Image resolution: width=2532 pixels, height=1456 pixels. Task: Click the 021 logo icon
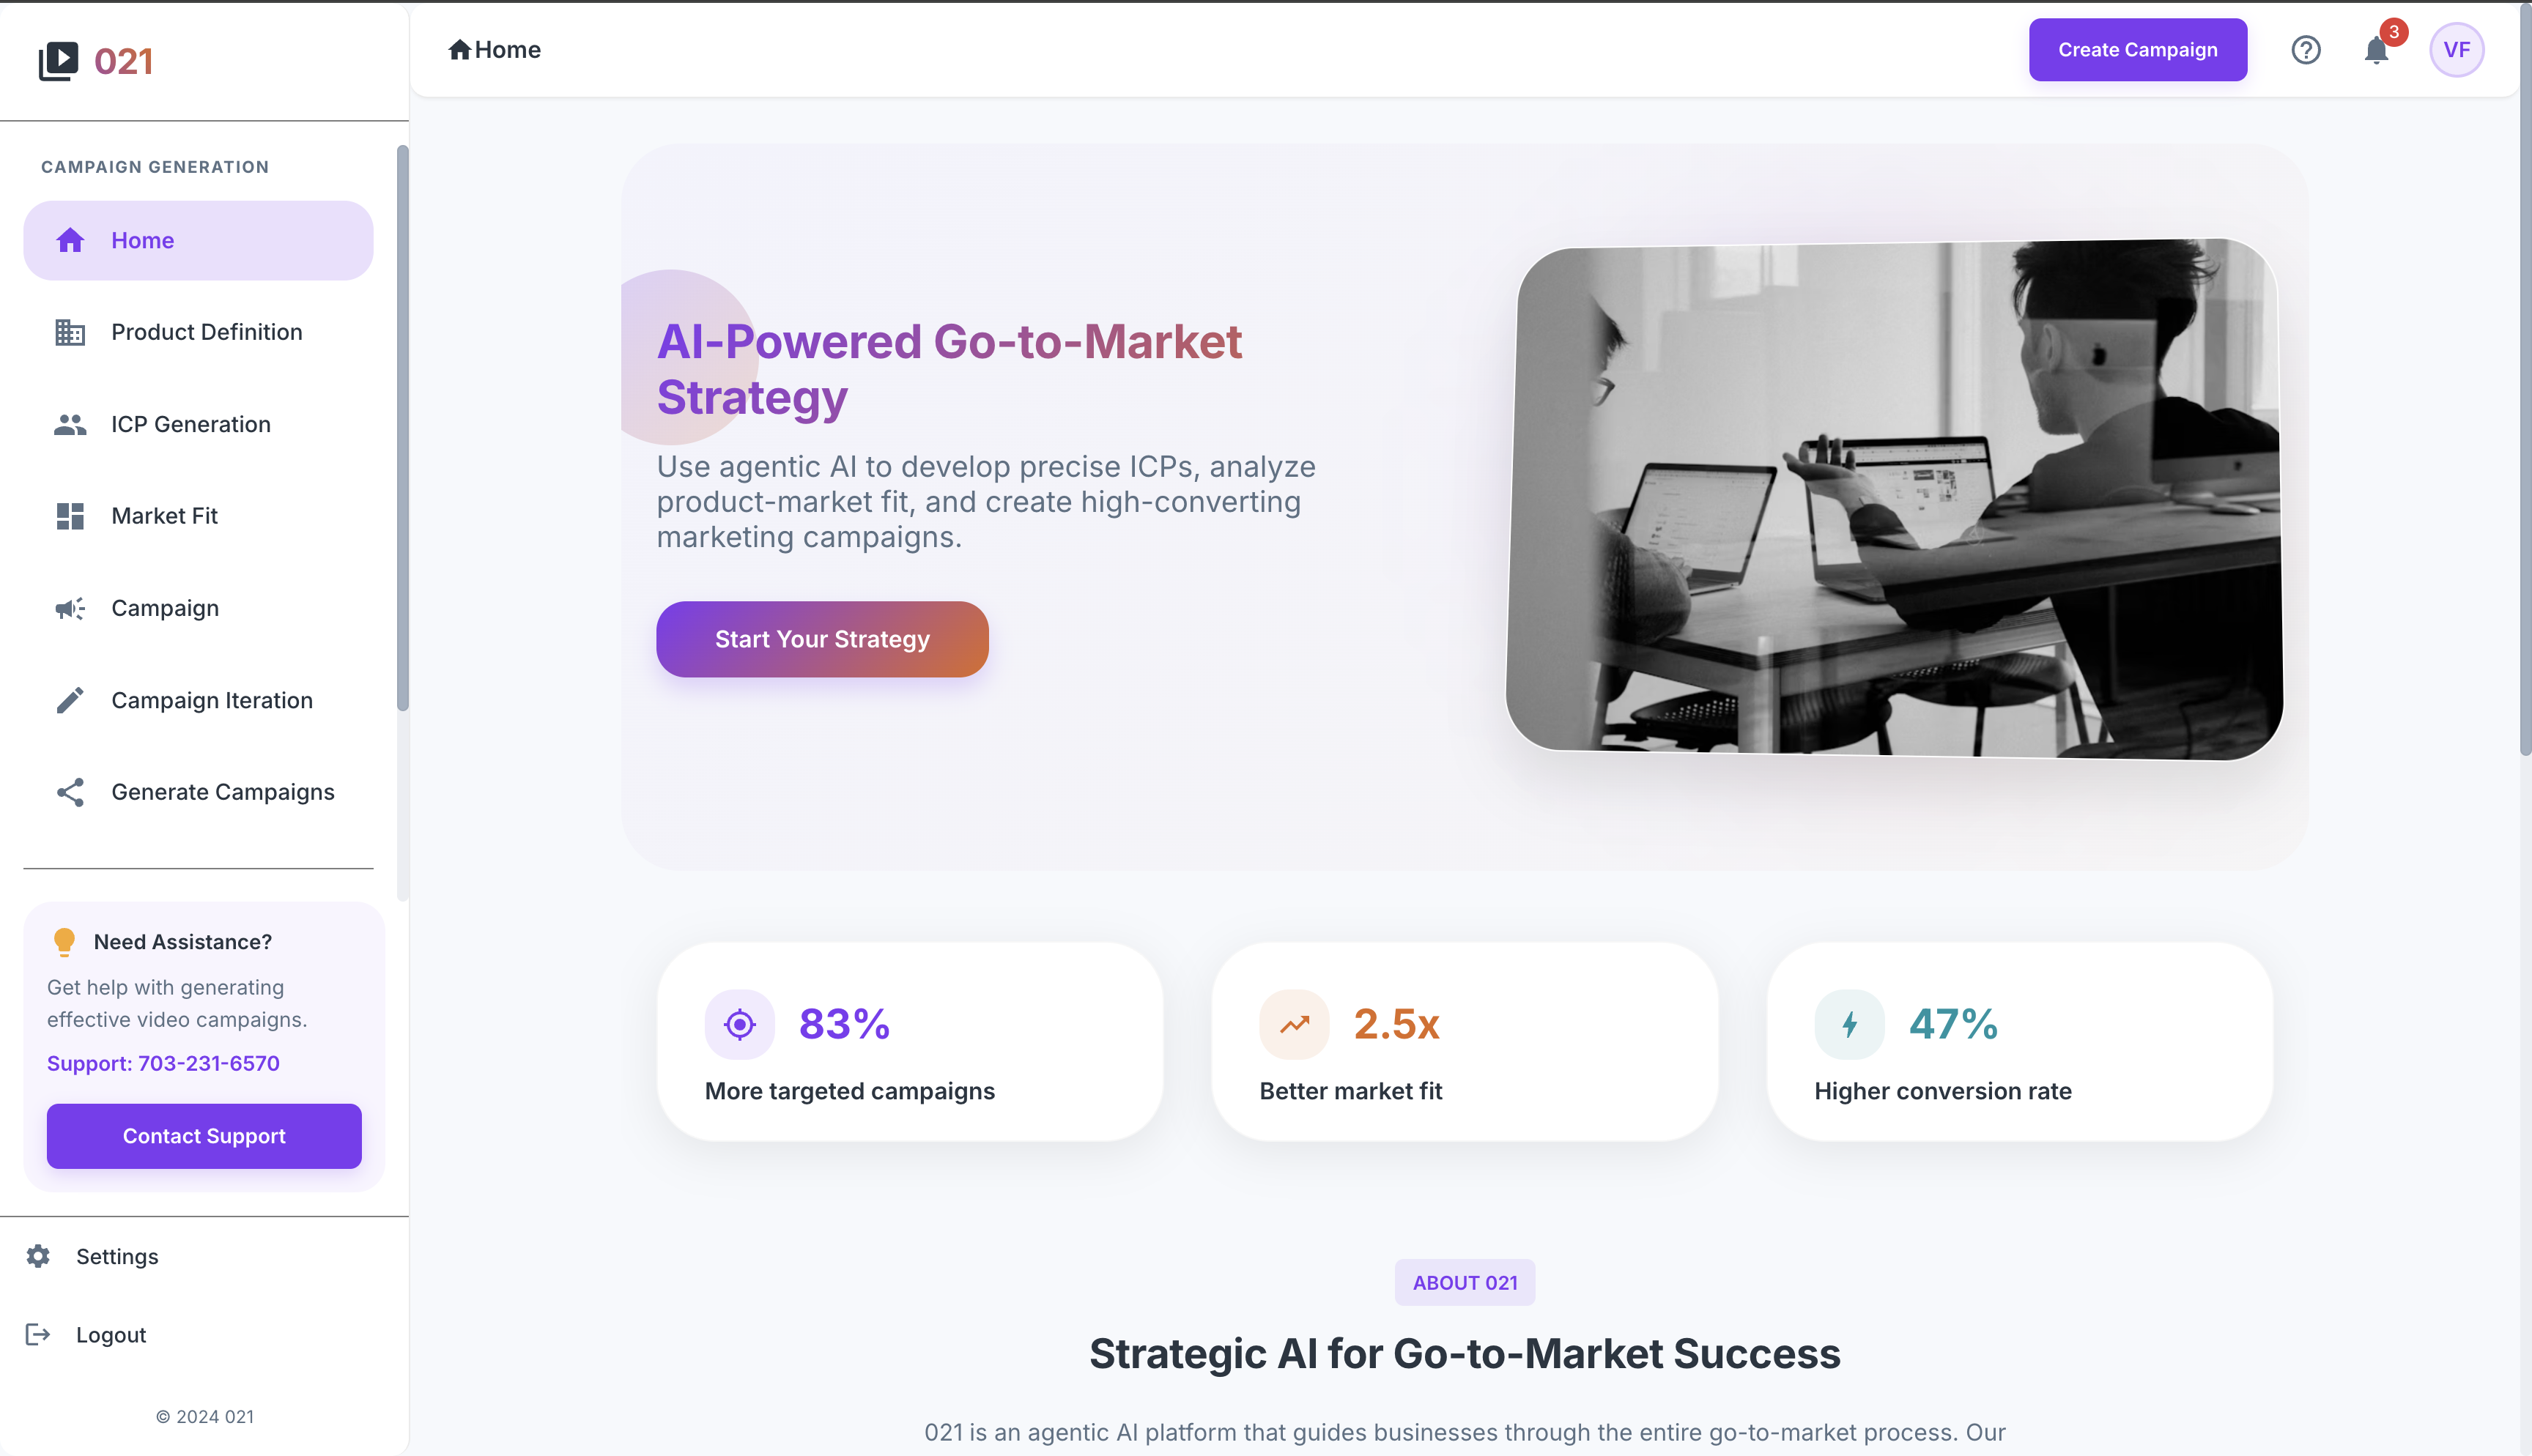(58, 61)
